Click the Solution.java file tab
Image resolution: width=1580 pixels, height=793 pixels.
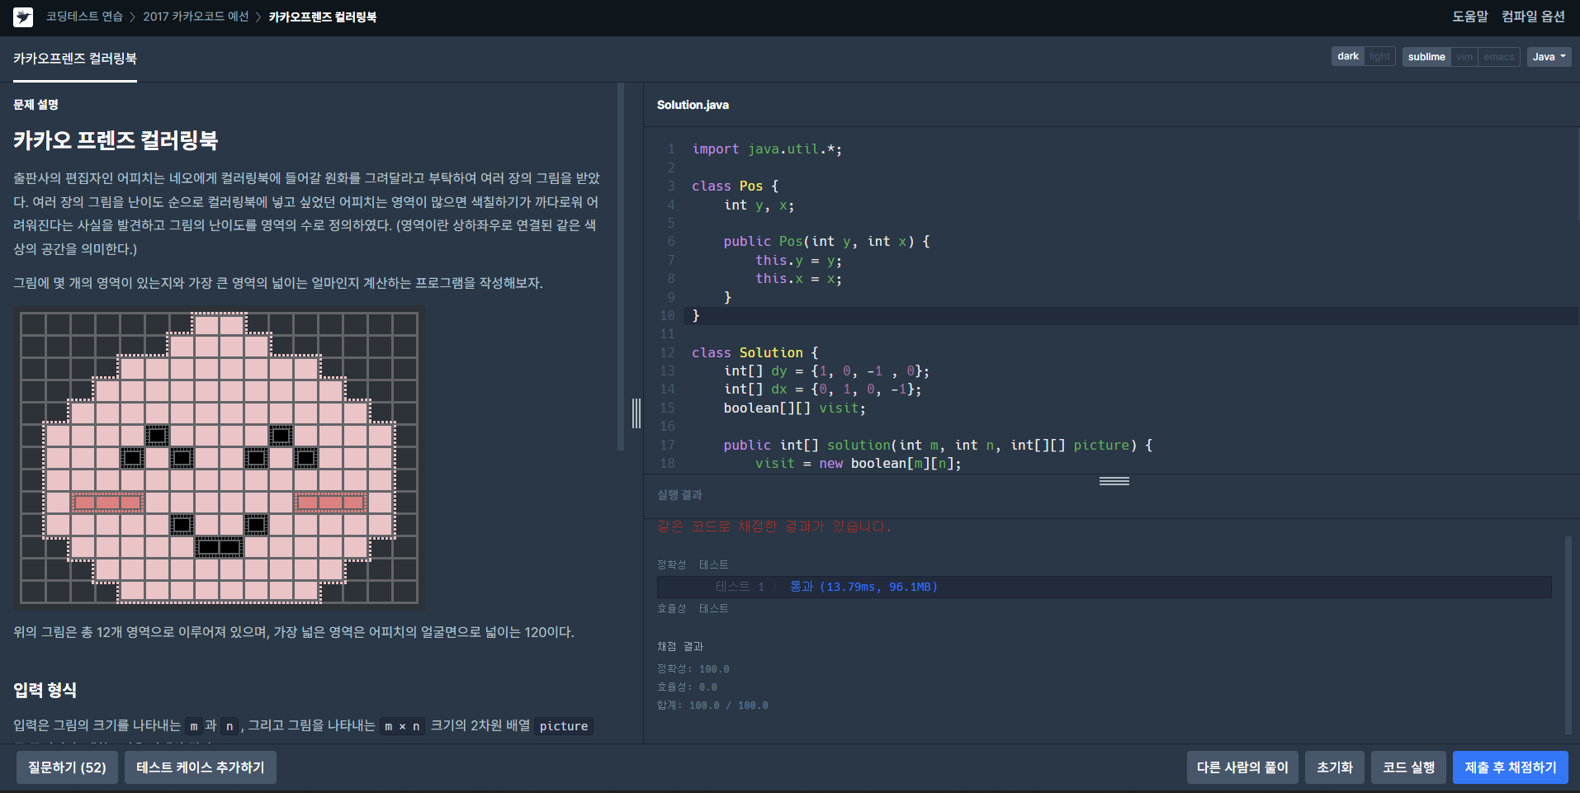[x=693, y=105]
